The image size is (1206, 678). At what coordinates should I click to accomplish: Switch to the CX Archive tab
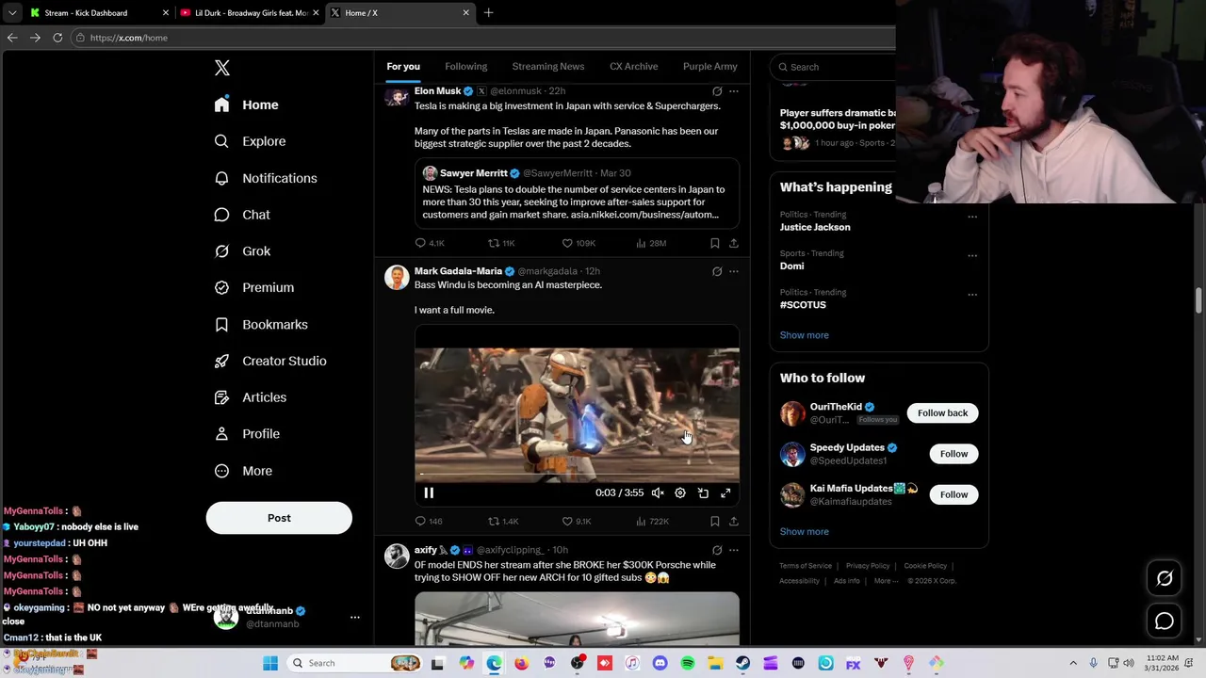pyautogui.click(x=633, y=67)
